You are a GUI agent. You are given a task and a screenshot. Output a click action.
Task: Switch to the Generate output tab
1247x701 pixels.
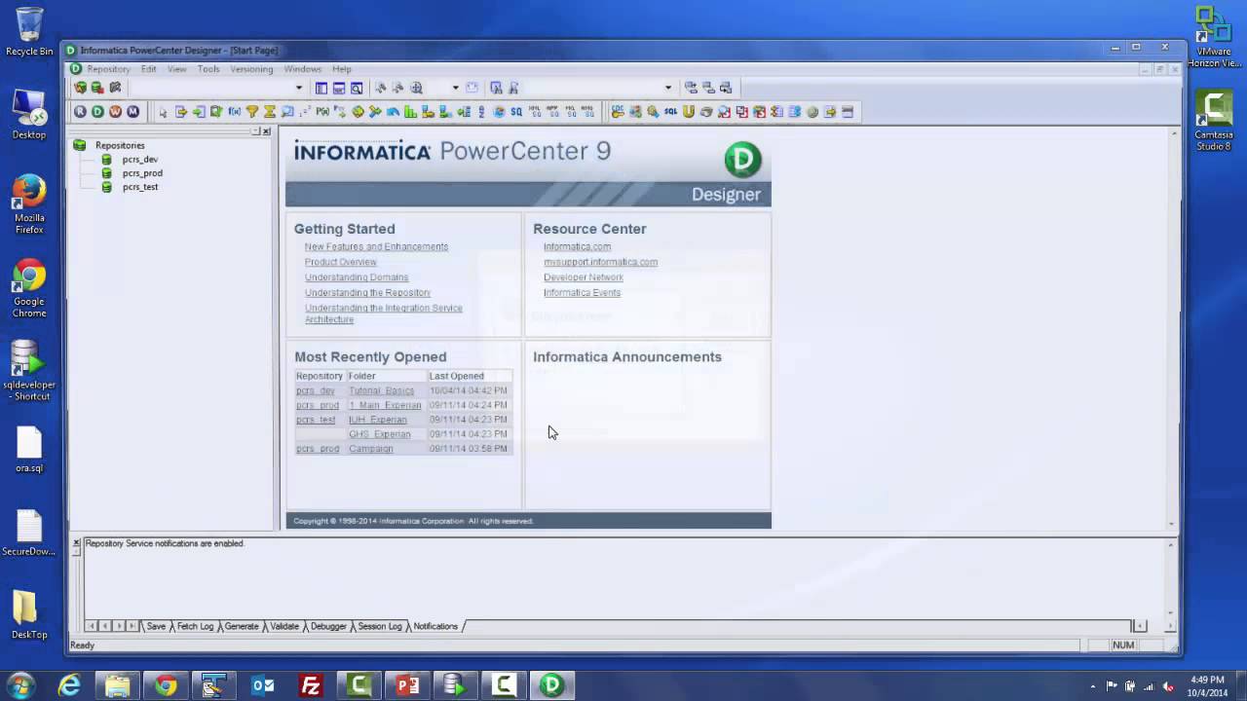click(242, 626)
